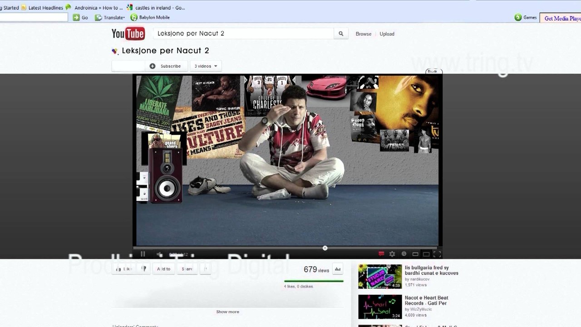
Task: Click the '4 likes, 0 dislikes' text
Action: point(298,287)
